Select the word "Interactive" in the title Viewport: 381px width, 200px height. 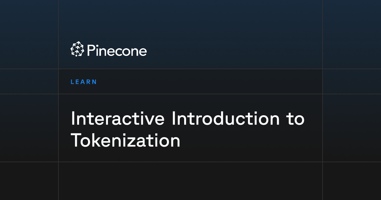(118, 119)
